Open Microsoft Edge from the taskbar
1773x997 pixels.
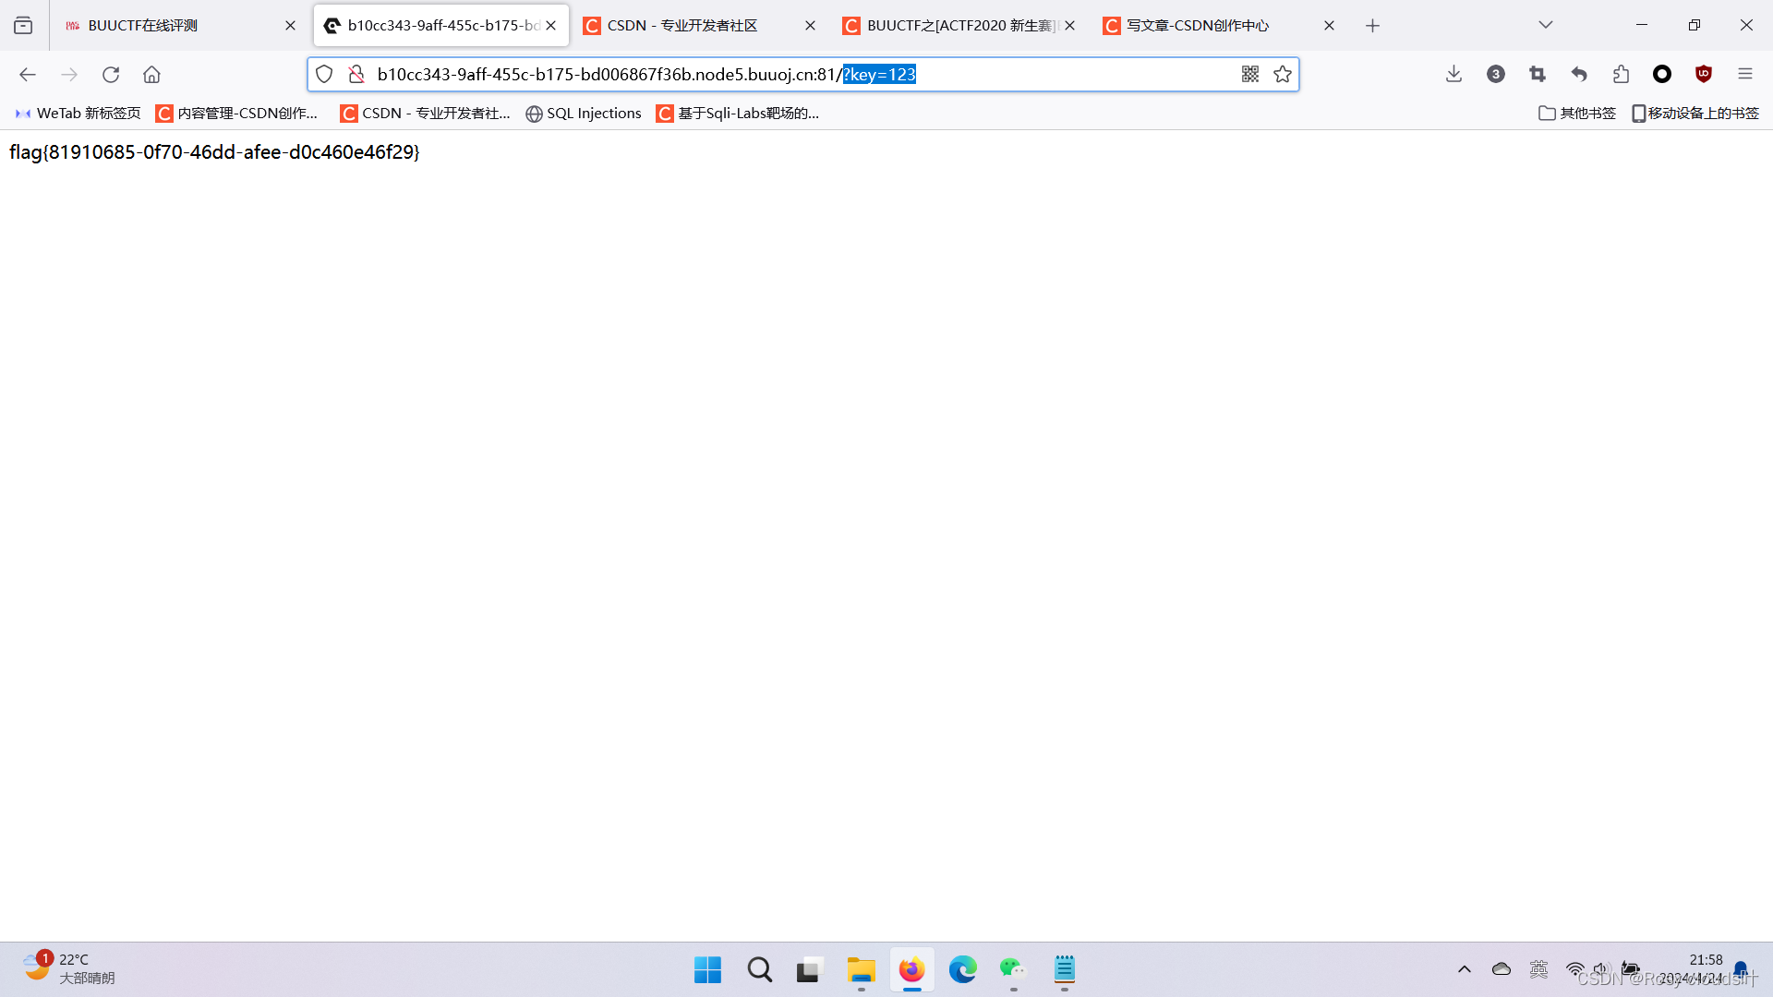coord(962,969)
